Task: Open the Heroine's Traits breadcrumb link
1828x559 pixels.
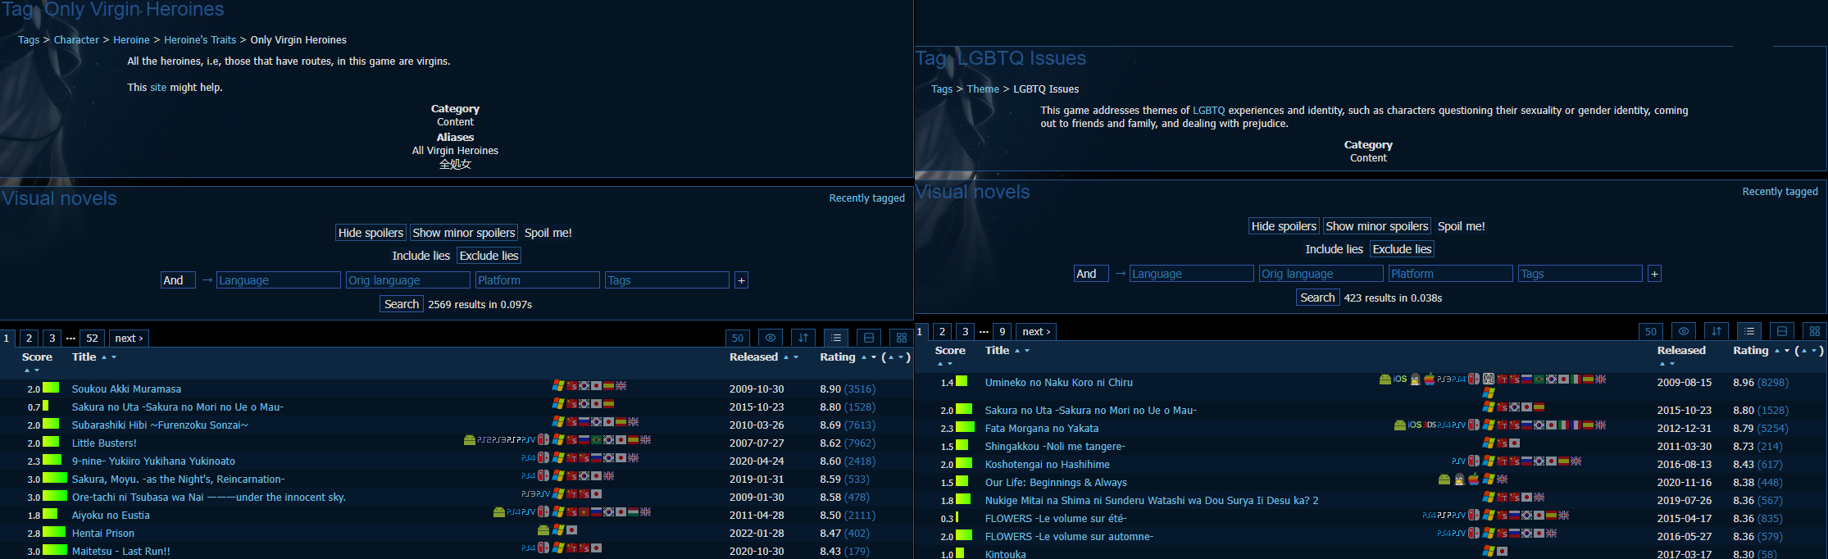Action: pyautogui.click(x=200, y=39)
